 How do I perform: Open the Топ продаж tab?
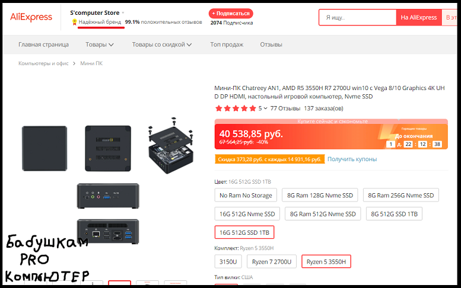coord(227,44)
